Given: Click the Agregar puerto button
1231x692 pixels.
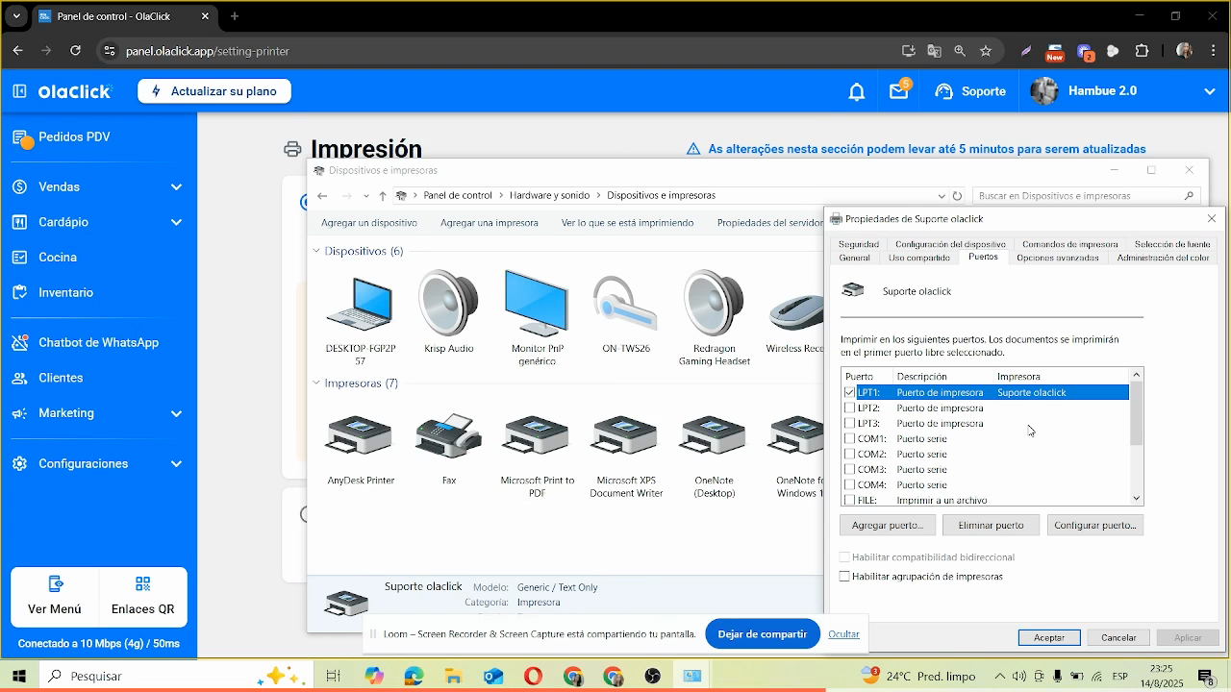Looking at the screenshot, I should click(x=888, y=525).
